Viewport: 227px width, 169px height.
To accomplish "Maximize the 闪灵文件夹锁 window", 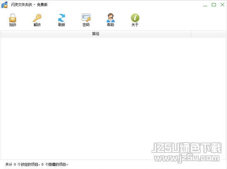I will point(214,5).
